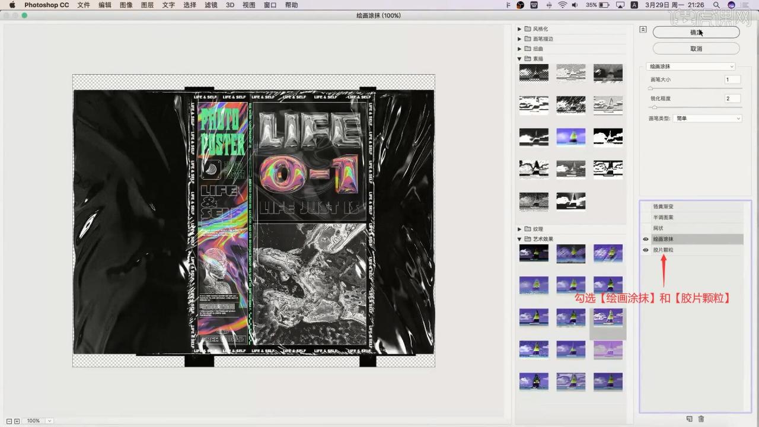
Task: Show the 网状 effect layer
Action: (x=646, y=228)
